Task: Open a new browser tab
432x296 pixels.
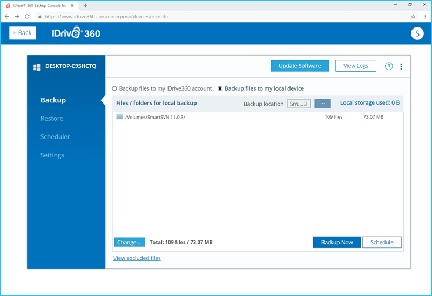Action: [85, 5]
